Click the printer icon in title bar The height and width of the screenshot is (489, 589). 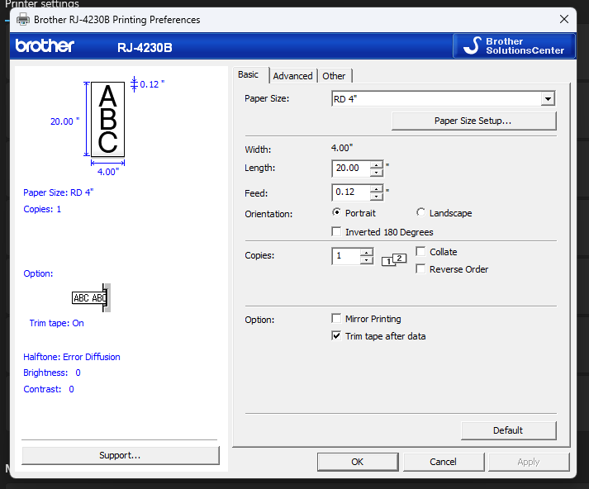click(x=23, y=19)
